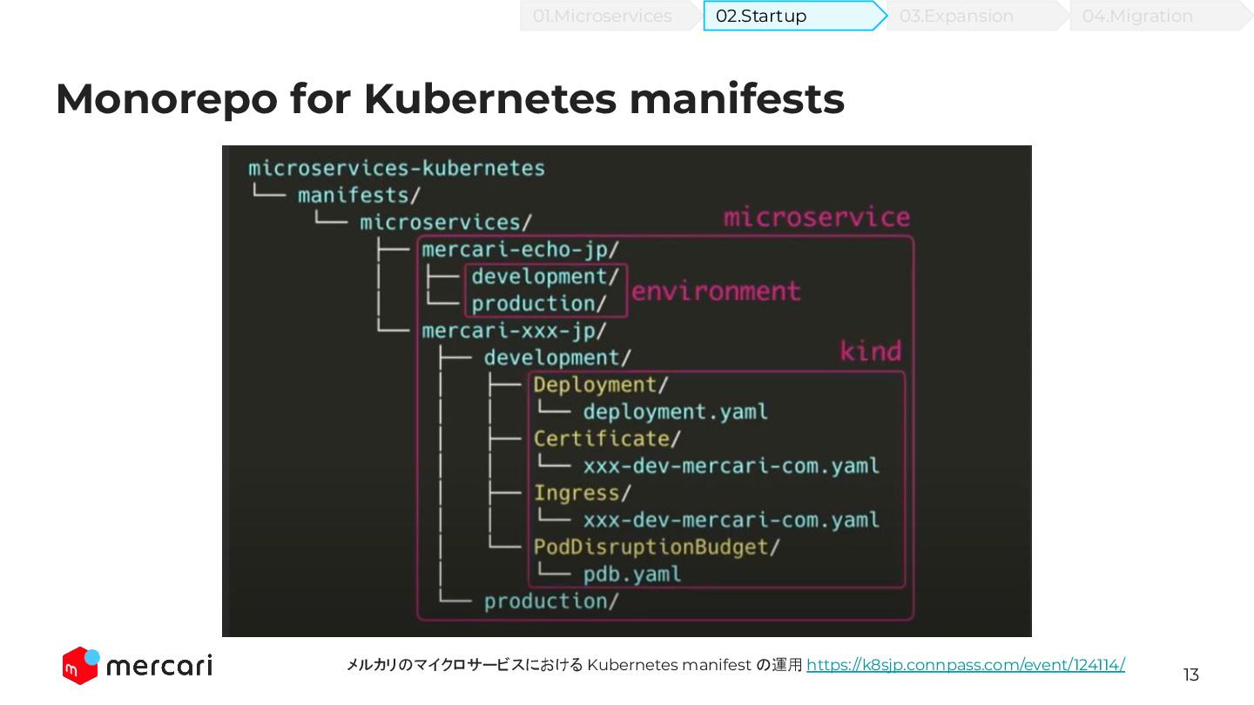This screenshot has height=705, width=1254.
Task: Click 'xxx-dev-mercari-com.yaml' under Ingress
Action: (731, 520)
